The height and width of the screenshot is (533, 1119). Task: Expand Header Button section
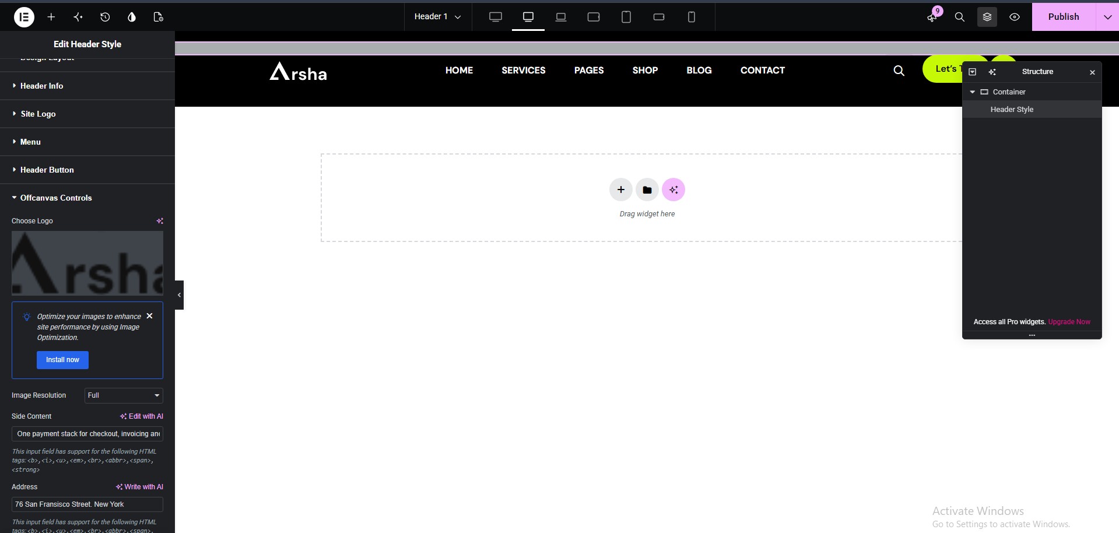(87, 170)
